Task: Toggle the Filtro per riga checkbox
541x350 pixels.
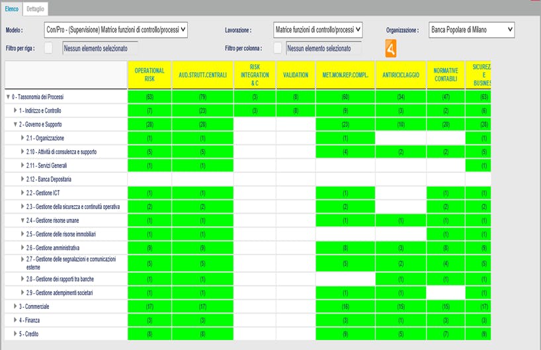Action: (48, 48)
